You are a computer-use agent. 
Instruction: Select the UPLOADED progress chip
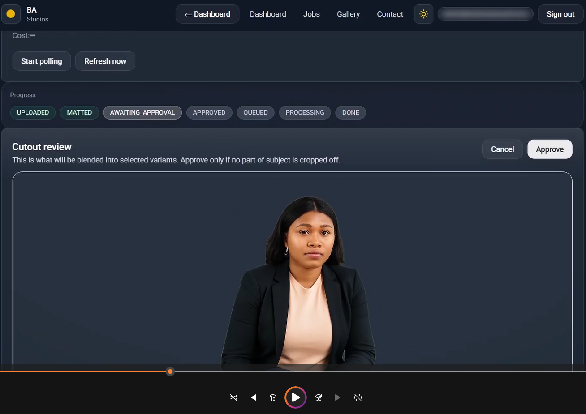point(33,112)
